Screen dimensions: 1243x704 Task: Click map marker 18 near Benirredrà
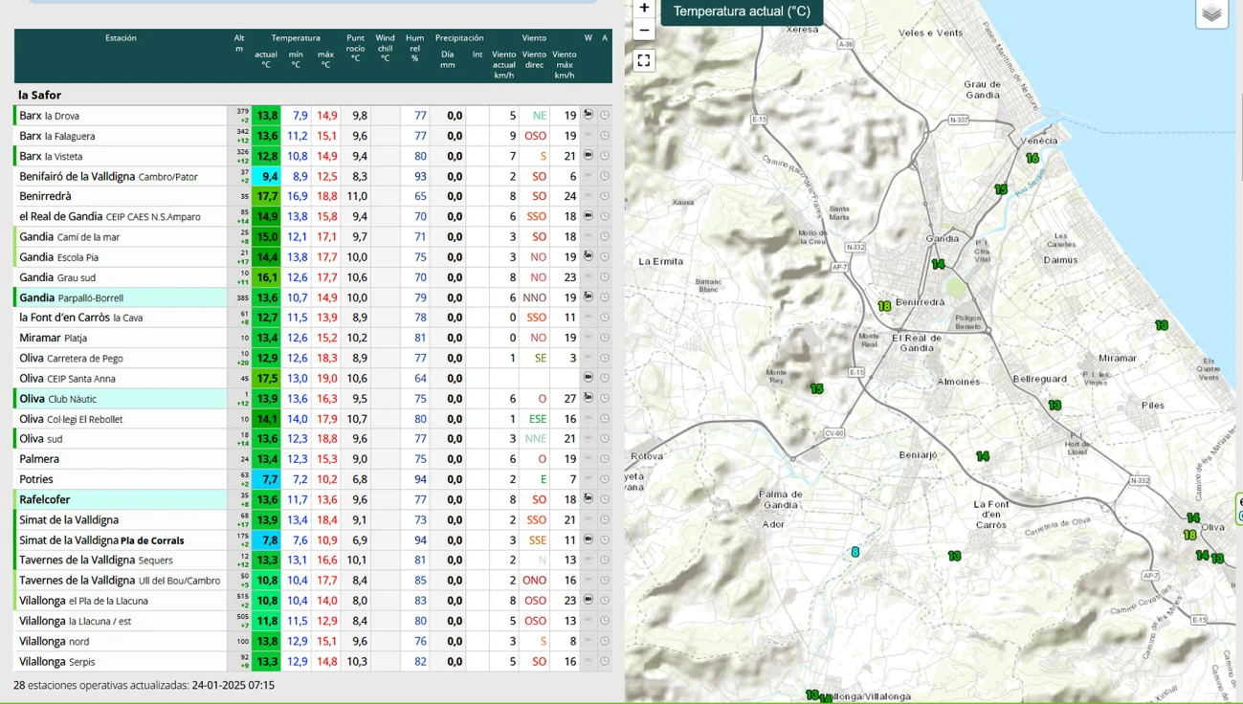[x=884, y=306]
